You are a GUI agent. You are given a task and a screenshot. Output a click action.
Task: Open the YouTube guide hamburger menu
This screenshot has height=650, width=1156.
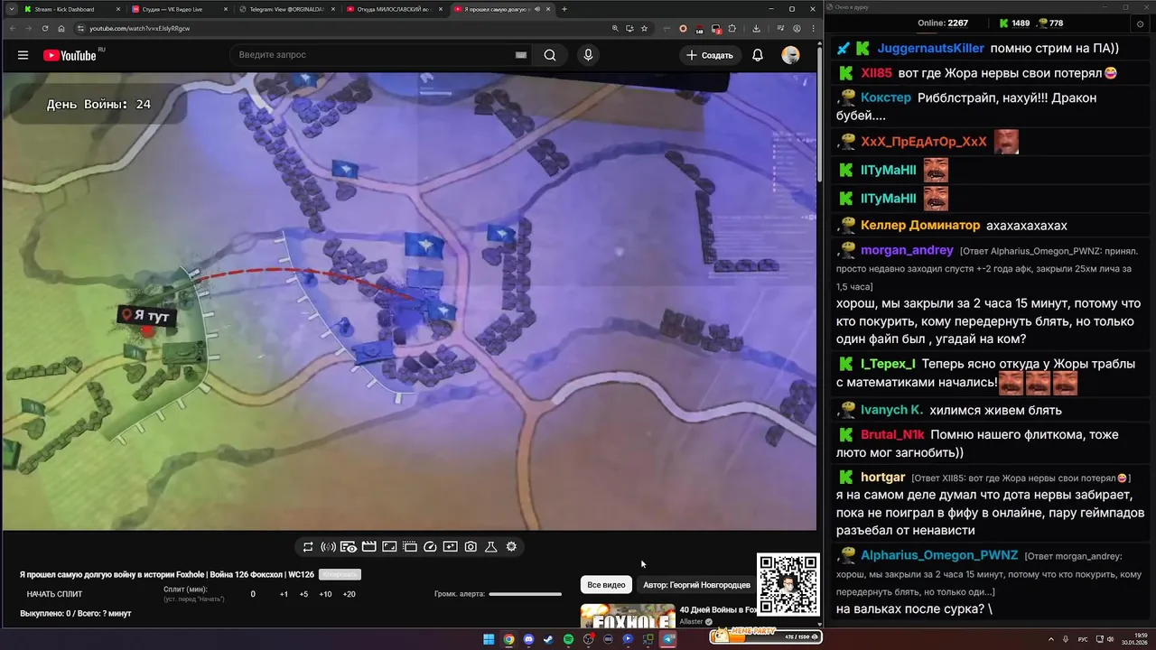pyautogui.click(x=23, y=55)
